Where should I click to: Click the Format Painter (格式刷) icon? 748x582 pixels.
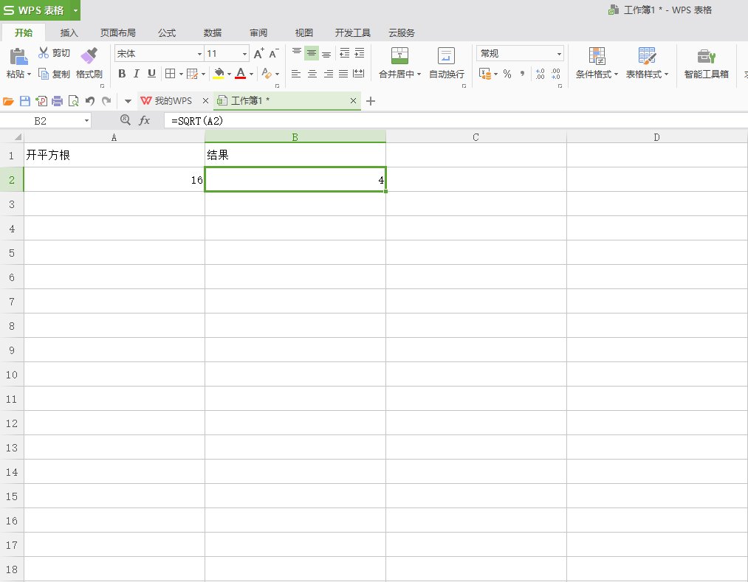[x=89, y=55]
